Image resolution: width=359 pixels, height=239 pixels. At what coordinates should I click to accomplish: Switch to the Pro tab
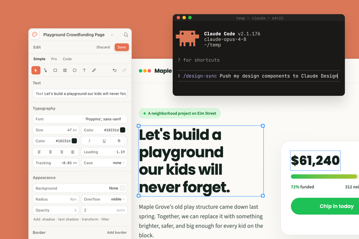pos(54,59)
